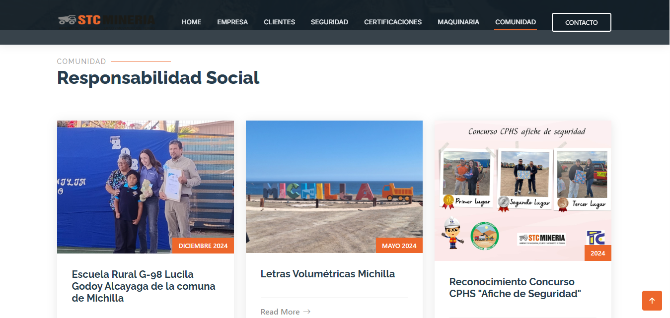The height and width of the screenshot is (318, 670).
Task: Click the CONTACTO button
Action: coord(582,22)
